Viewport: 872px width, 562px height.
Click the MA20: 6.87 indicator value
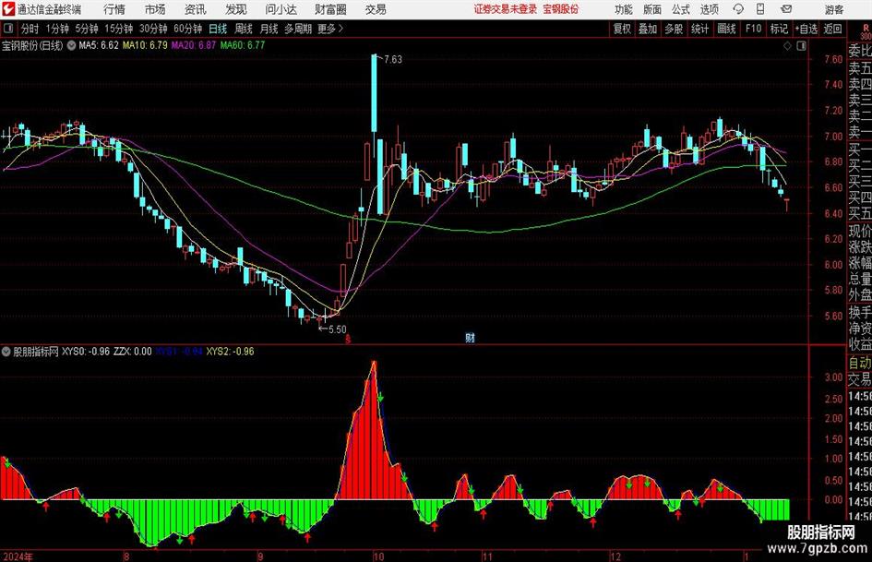(193, 45)
